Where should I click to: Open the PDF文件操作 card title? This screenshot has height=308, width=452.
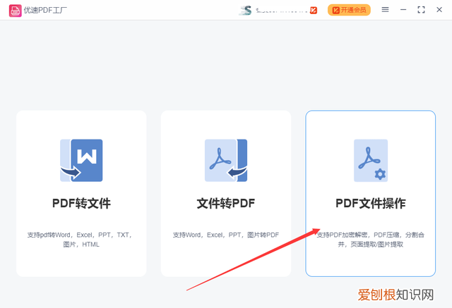[371, 203]
